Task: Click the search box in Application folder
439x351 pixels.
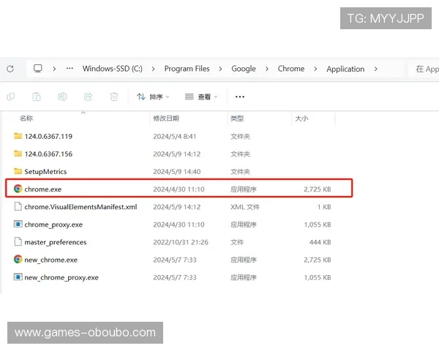Action: pyautogui.click(x=424, y=69)
